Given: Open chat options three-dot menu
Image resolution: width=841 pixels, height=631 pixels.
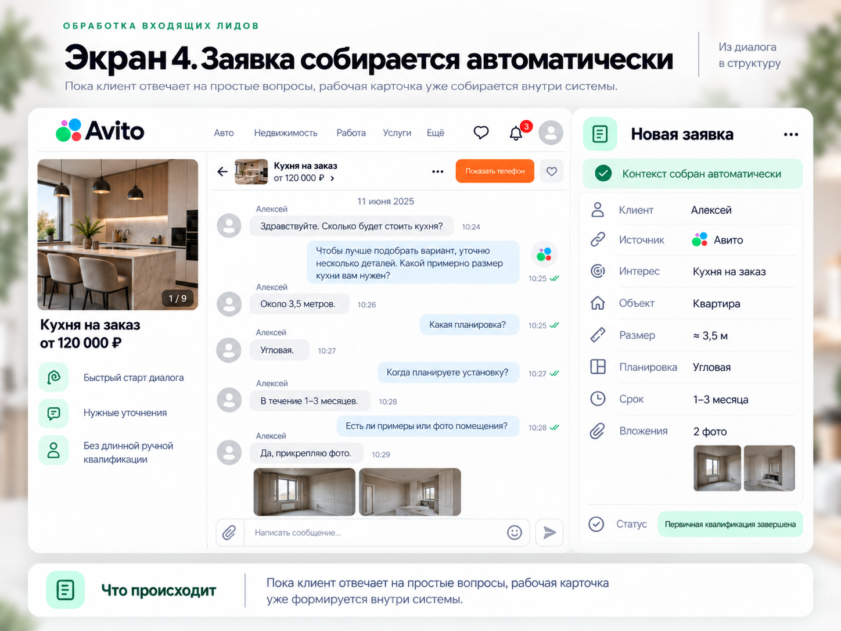Looking at the screenshot, I should [x=438, y=171].
